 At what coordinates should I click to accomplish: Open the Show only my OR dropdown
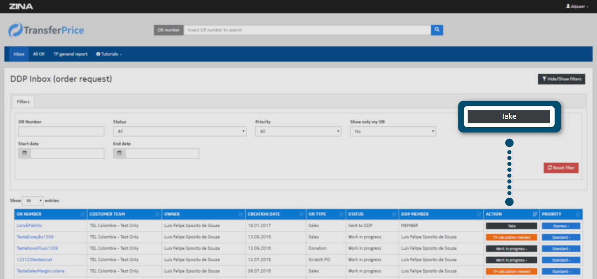coord(392,131)
